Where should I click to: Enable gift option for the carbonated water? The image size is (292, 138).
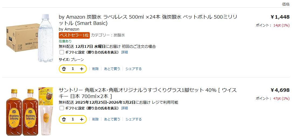coord(62,52)
